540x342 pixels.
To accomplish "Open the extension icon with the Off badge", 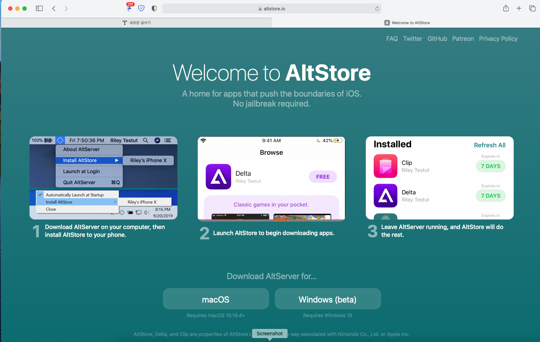I will tap(130, 7).
